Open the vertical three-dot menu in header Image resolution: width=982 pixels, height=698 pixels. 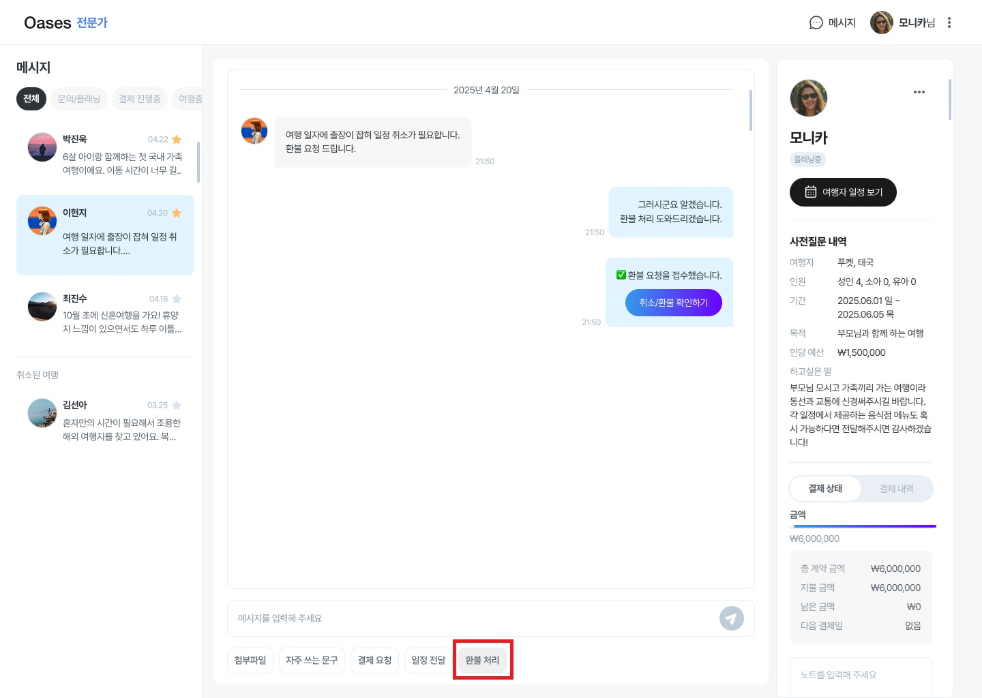pos(949,22)
